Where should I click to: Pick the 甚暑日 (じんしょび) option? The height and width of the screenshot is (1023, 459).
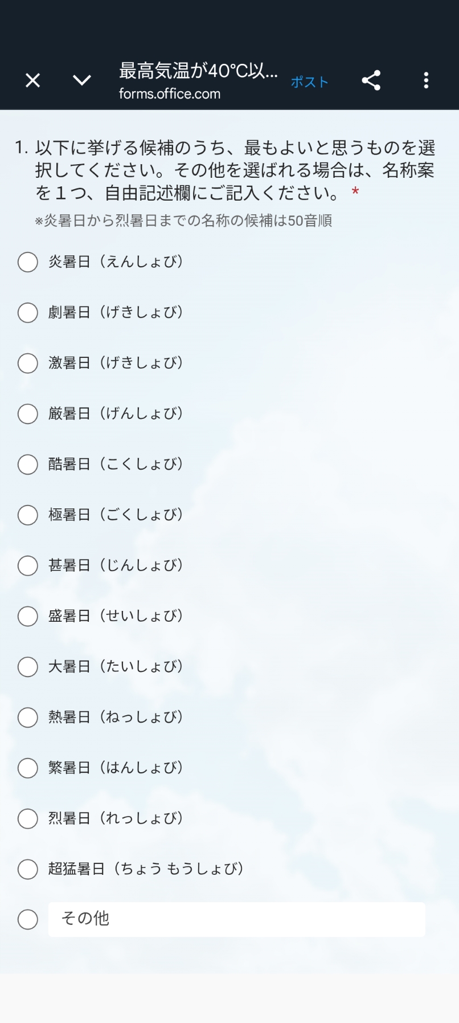click(28, 565)
